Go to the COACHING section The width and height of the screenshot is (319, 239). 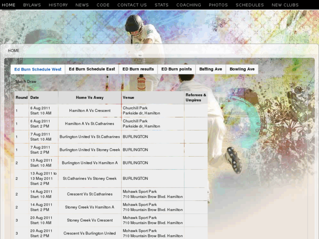[189, 5]
